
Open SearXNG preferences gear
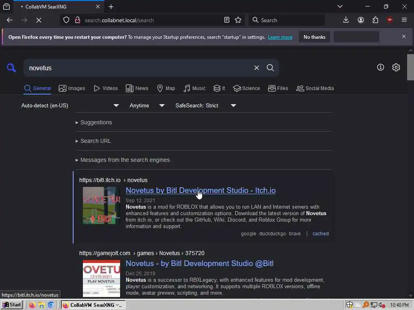(x=396, y=67)
